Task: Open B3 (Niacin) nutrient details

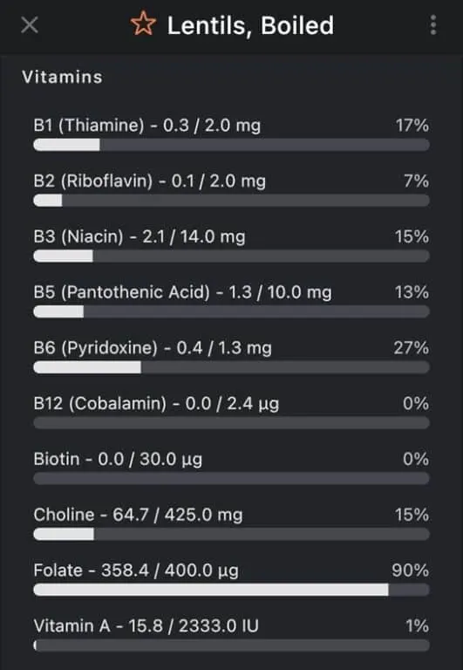Action: 231,246
